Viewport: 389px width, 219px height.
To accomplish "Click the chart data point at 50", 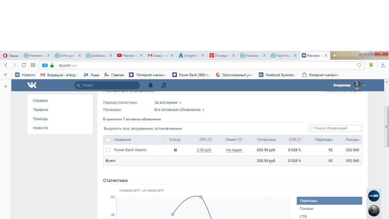I will pos(201,197).
